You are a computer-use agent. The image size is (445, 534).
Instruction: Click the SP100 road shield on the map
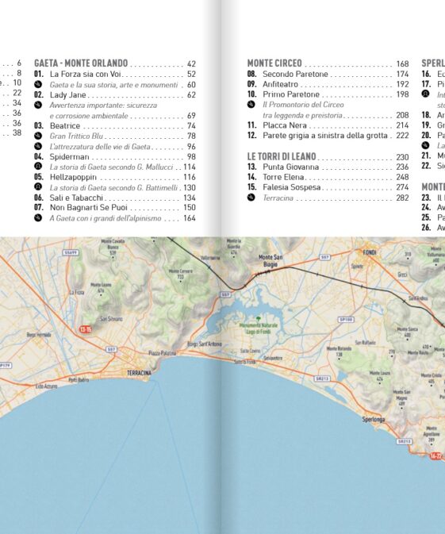pos(347,320)
